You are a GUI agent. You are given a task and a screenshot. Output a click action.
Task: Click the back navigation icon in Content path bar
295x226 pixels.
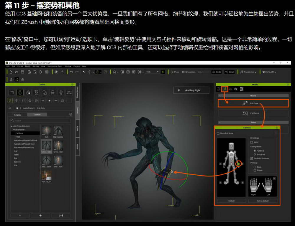click(x=10, y=108)
